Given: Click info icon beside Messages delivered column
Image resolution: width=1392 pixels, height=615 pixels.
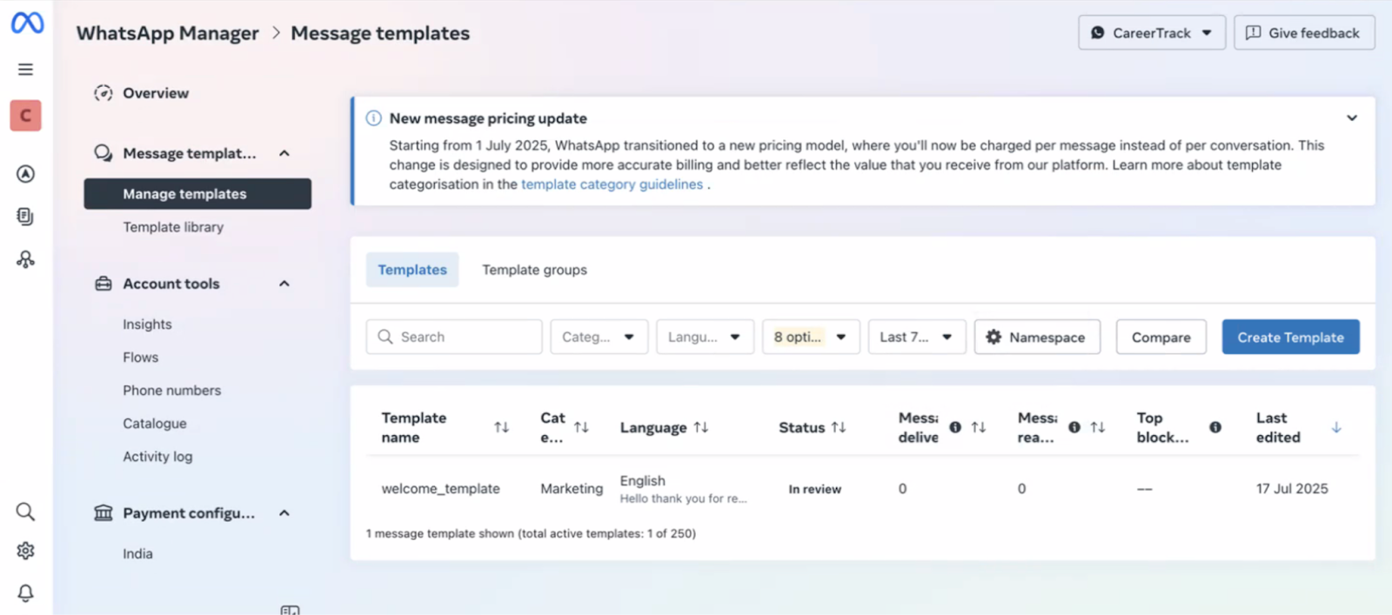Looking at the screenshot, I should 955,427.
